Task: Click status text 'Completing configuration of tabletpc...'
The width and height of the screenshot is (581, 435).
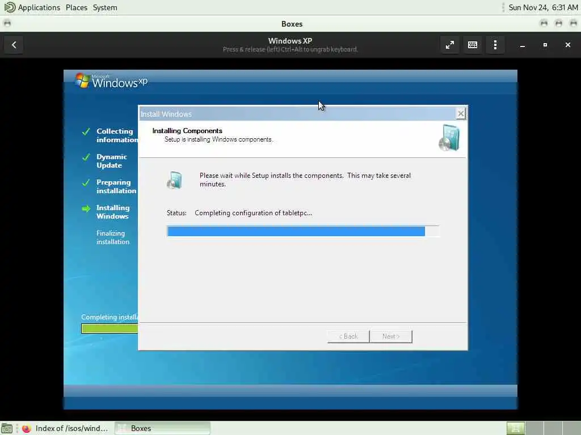Action: 254,213
